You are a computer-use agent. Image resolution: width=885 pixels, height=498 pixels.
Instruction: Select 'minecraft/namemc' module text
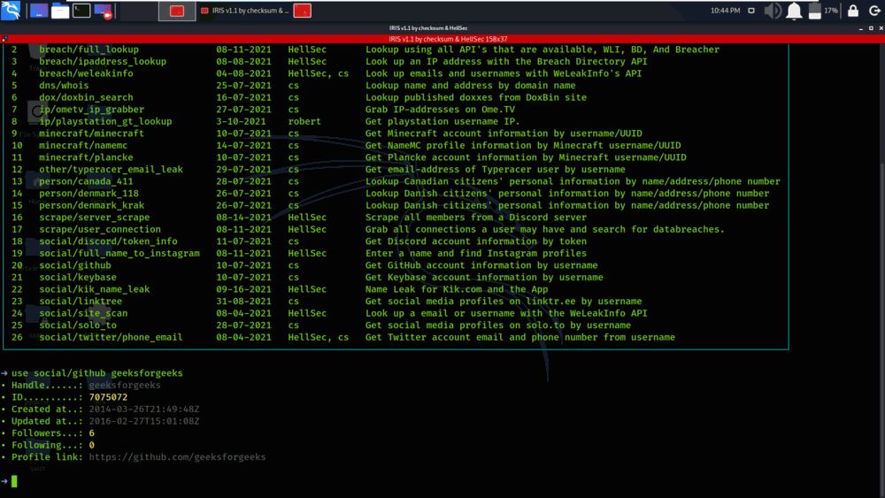[83, 145]
